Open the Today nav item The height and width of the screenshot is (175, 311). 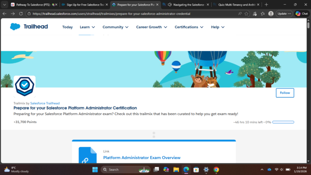click(67, 27)
